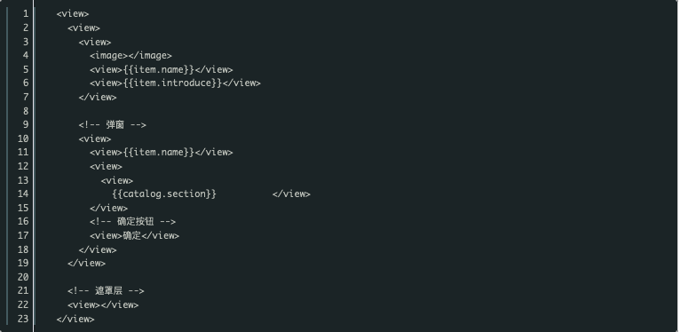Click the 确定按钮 comment text
This screenshot has width=680, height=332.
(x=132, y=221)
